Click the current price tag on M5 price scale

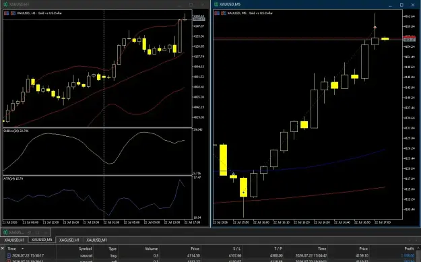tap(410, 40)
